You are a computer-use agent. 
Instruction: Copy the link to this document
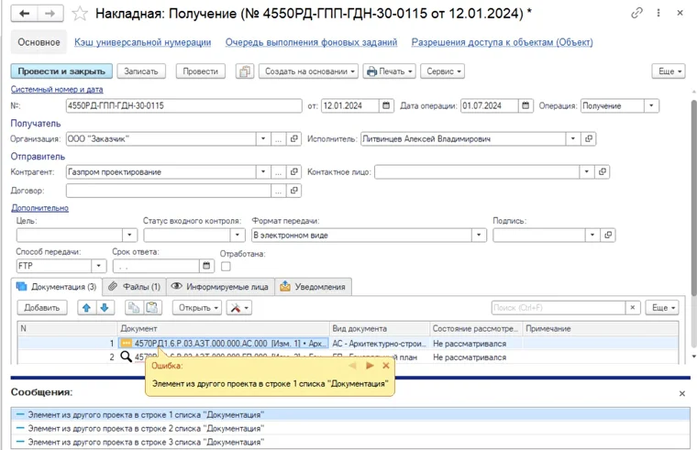point(636,14)
